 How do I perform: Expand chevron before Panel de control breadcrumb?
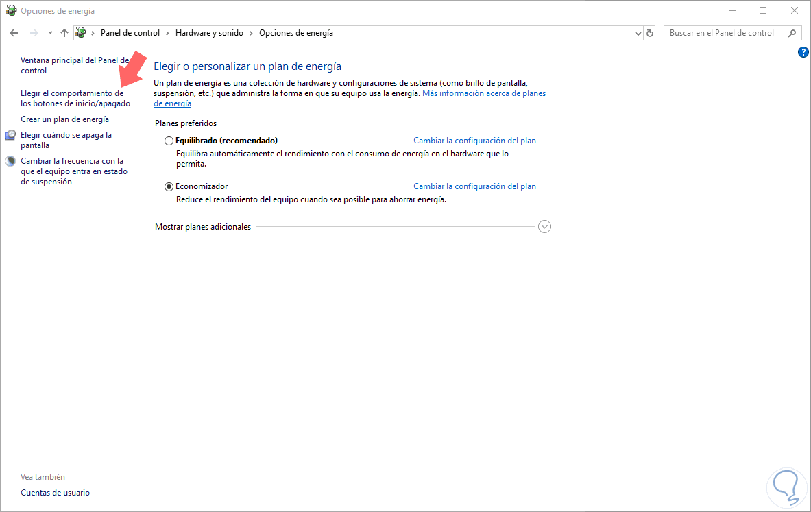click(x=93, y=33)
